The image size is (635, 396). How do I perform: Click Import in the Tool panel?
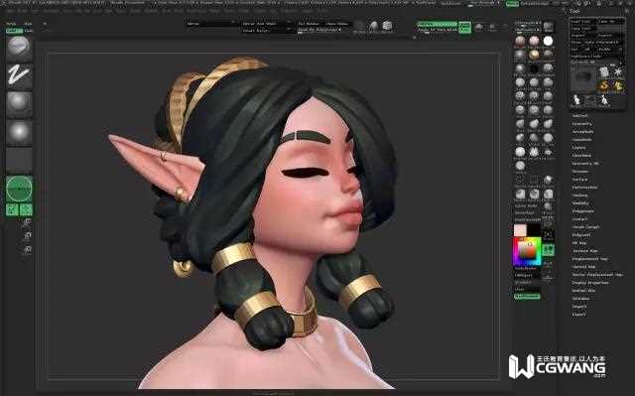579,307
